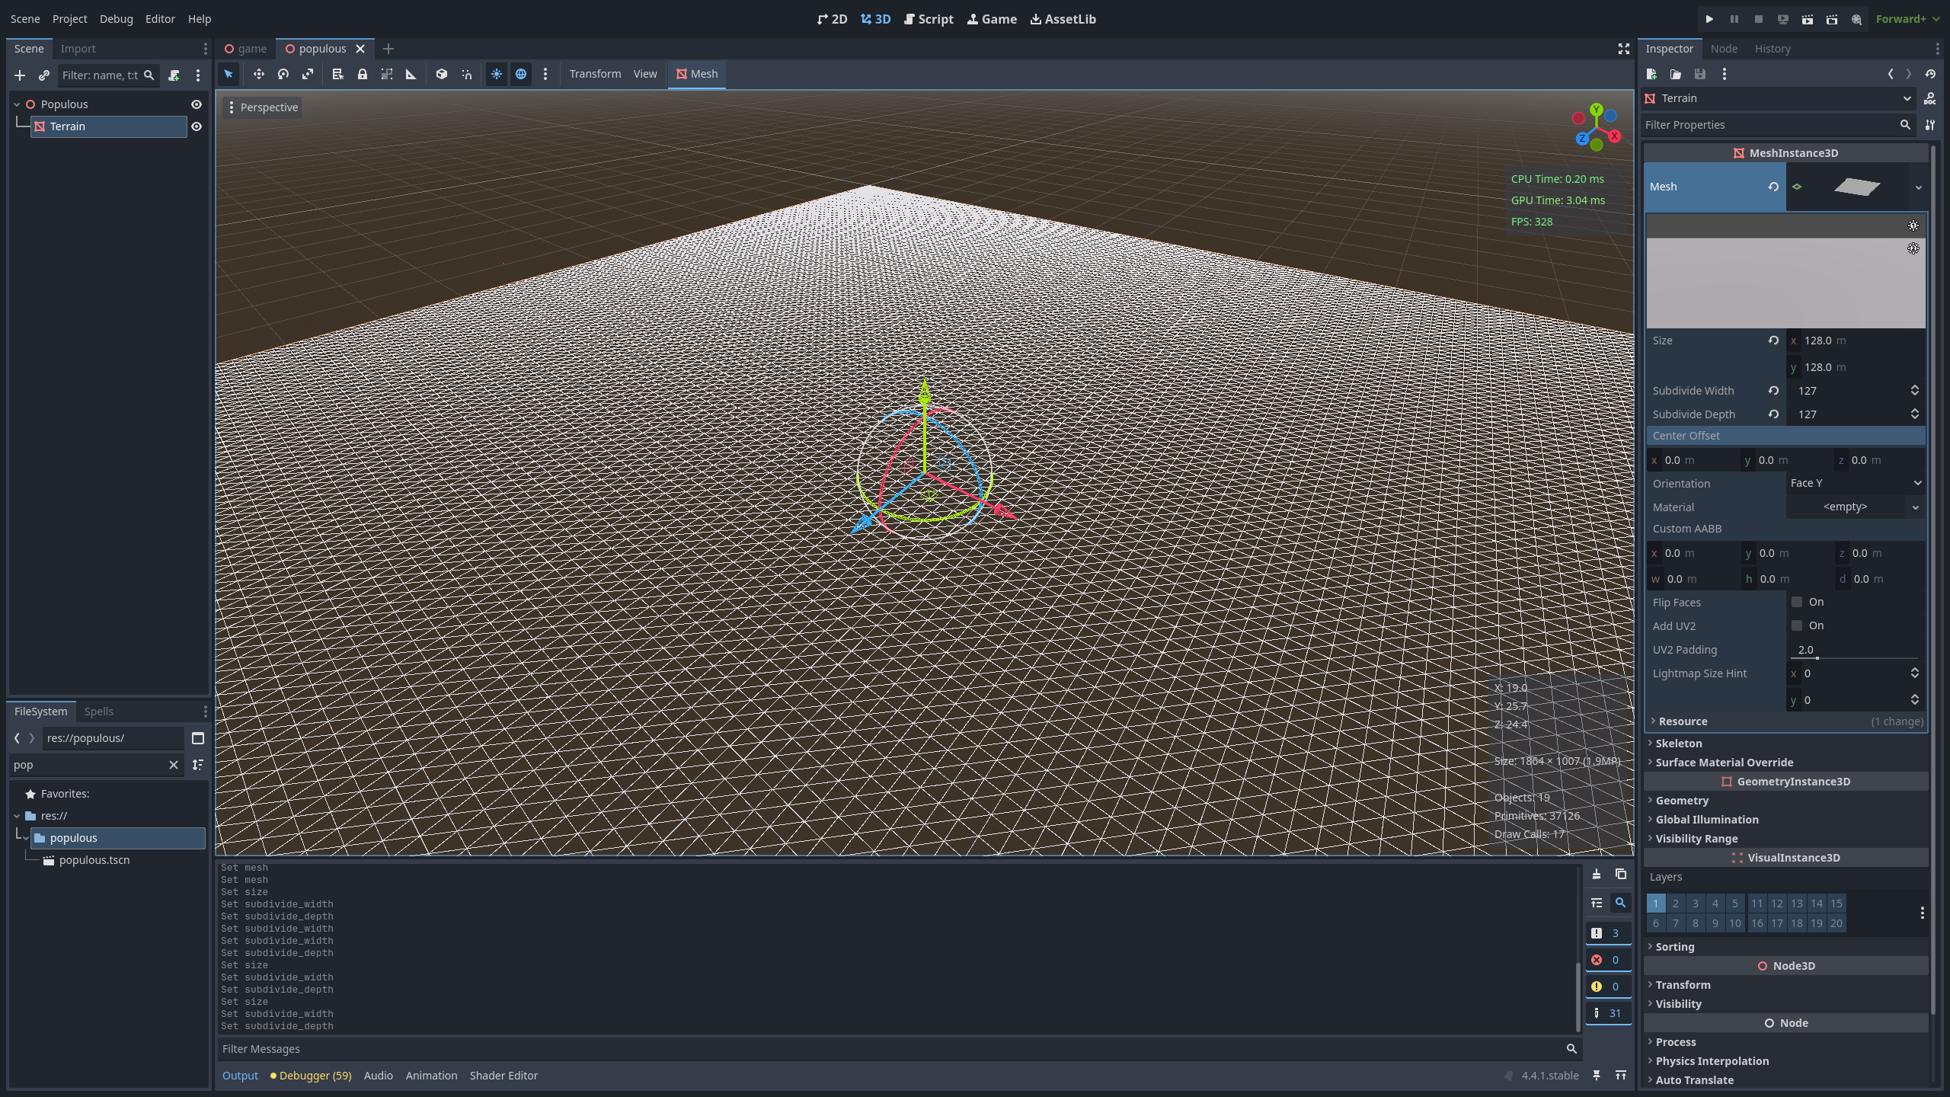
Task: Toggle visibility of Terrain node
Action: point(197,126)
